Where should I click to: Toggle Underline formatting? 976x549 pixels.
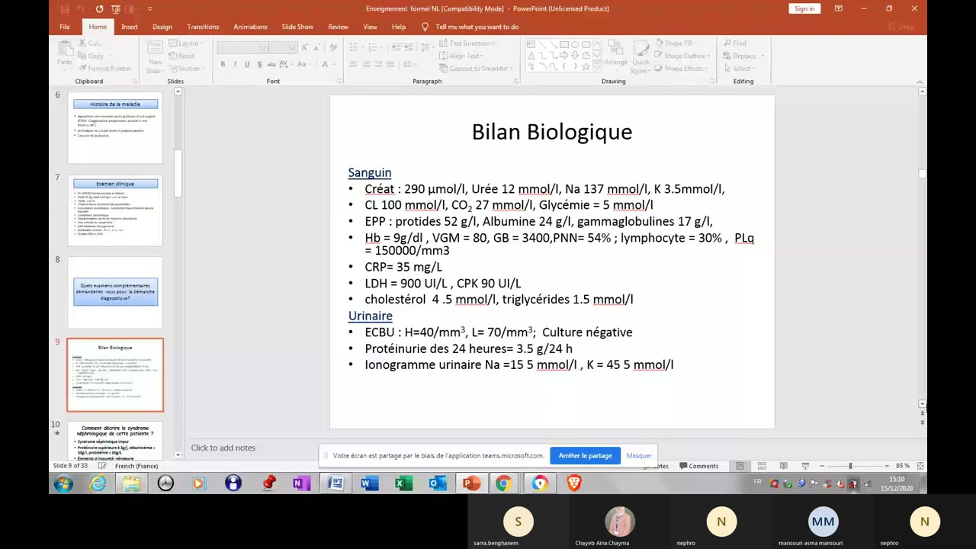click(247, 64)
